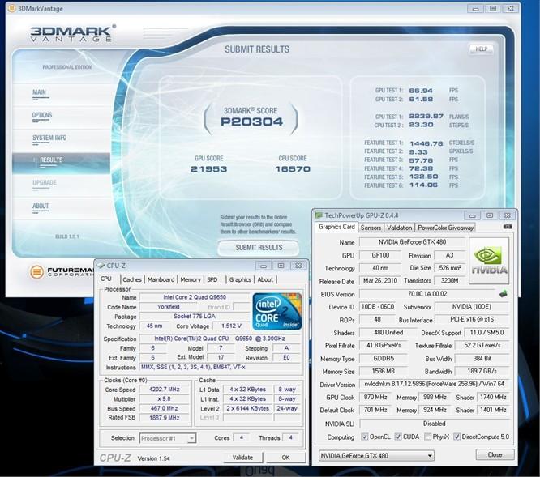Switch to the Caches tab in CPU-Z
The width and height of the screenshot is (540, 477).
[x=132, y=279]
